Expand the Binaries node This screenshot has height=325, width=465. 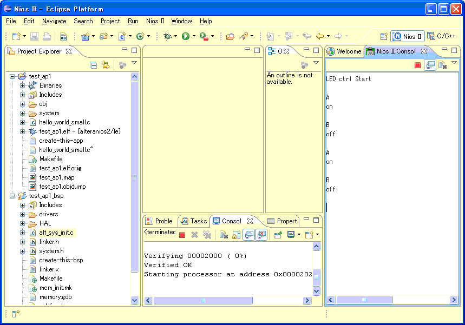coord(22,85)
